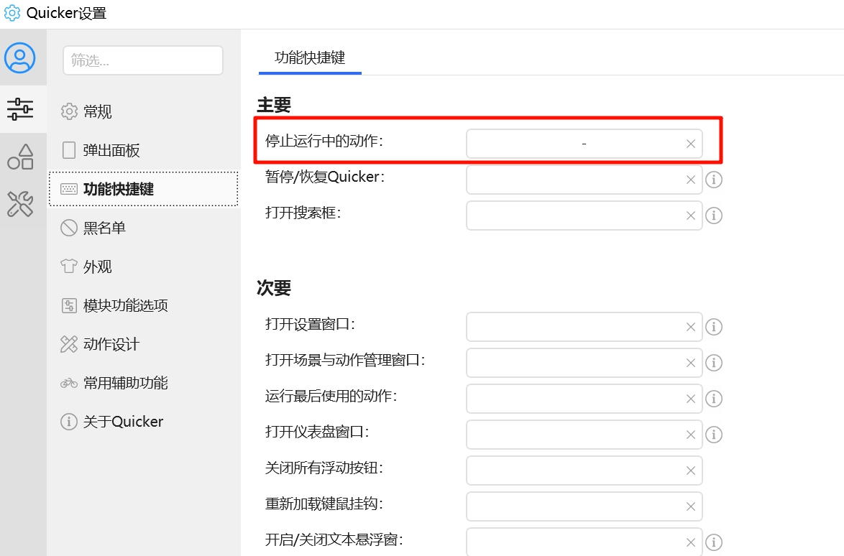Open the wrench tools sidebar icon
The height and width of the screenshot is (556, 844).
coord(20,204)
